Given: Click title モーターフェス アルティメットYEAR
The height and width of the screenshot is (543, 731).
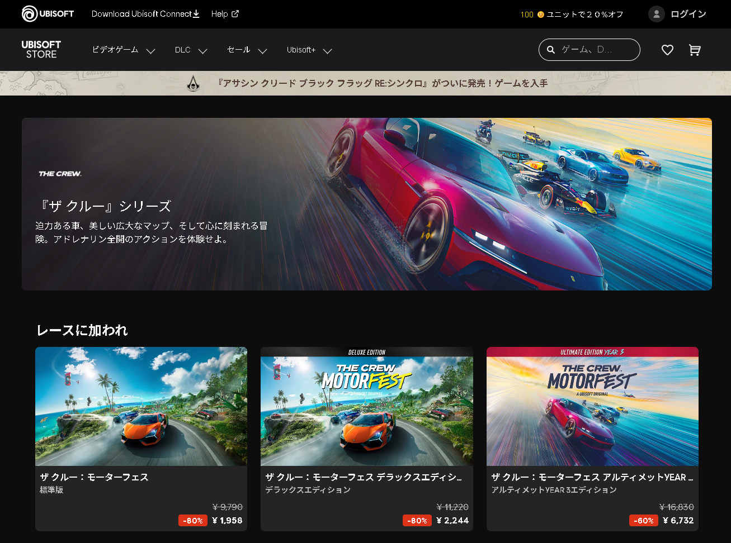Looking at the screenshot, I should [x=592, y=477].
